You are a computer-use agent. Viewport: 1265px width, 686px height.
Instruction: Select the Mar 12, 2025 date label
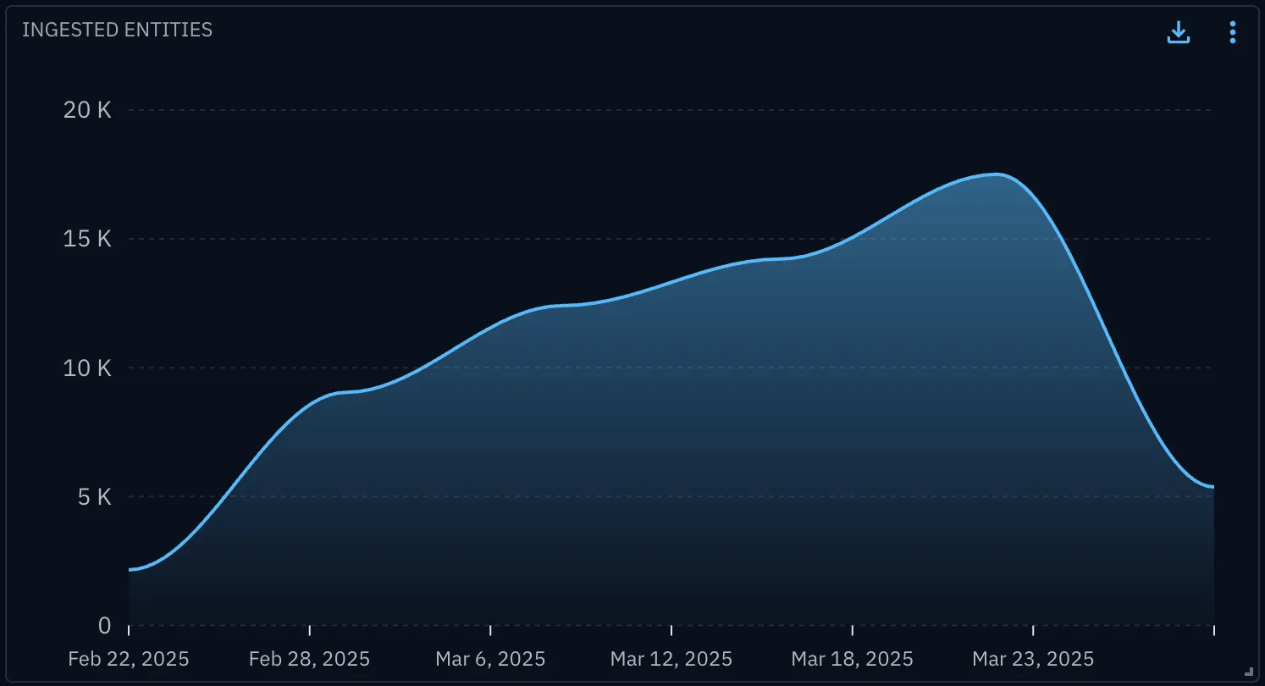[671, 658]
